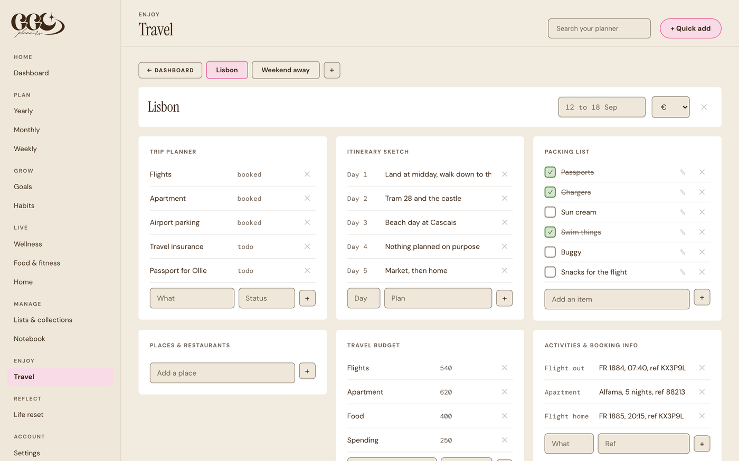
Task: Uncheck the Passports checkbox
Action: tap(550, 172)
